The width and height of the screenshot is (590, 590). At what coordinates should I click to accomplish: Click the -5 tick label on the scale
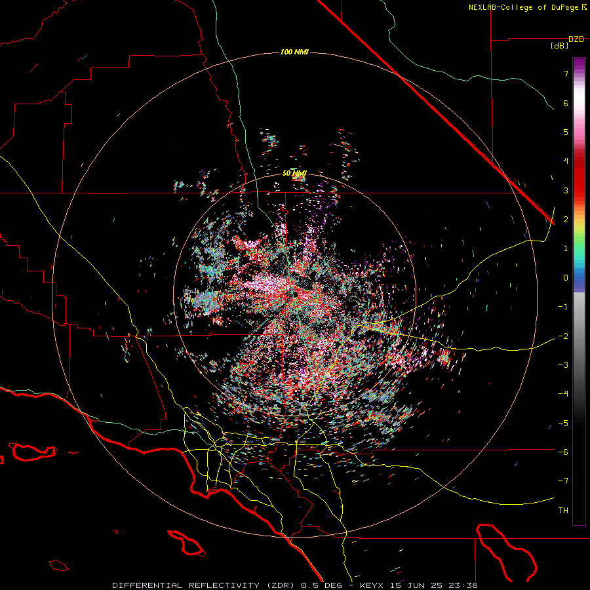(x=563, y=423)
